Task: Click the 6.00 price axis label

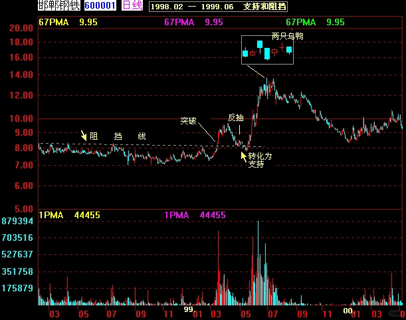Action: (24, 186)
